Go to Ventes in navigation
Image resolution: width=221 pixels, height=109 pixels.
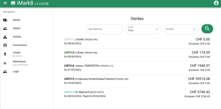[x=17, y=20]
